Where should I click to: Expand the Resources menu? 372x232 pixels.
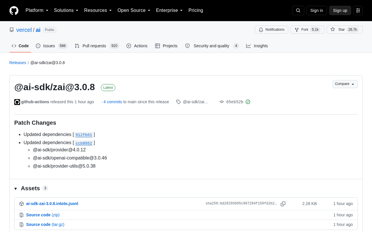pos(98,10)
